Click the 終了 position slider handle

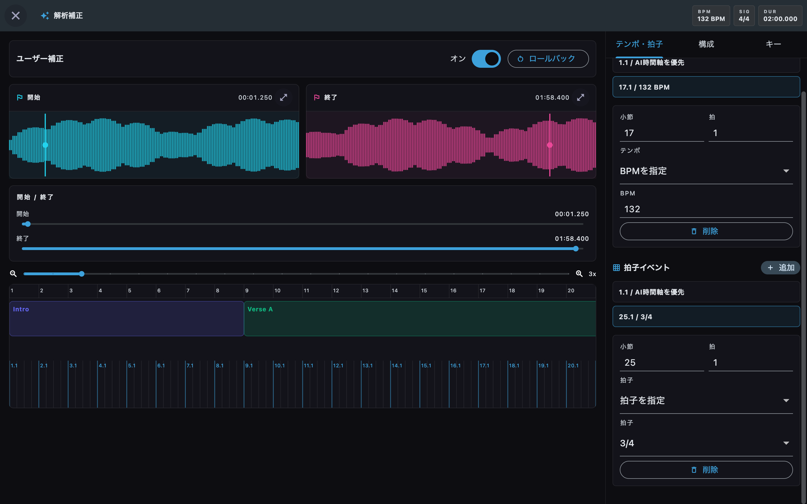click(x=576, y=249)
